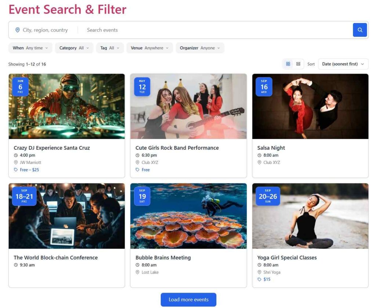Click the Free price on Rock Band card

pos(145,169)
